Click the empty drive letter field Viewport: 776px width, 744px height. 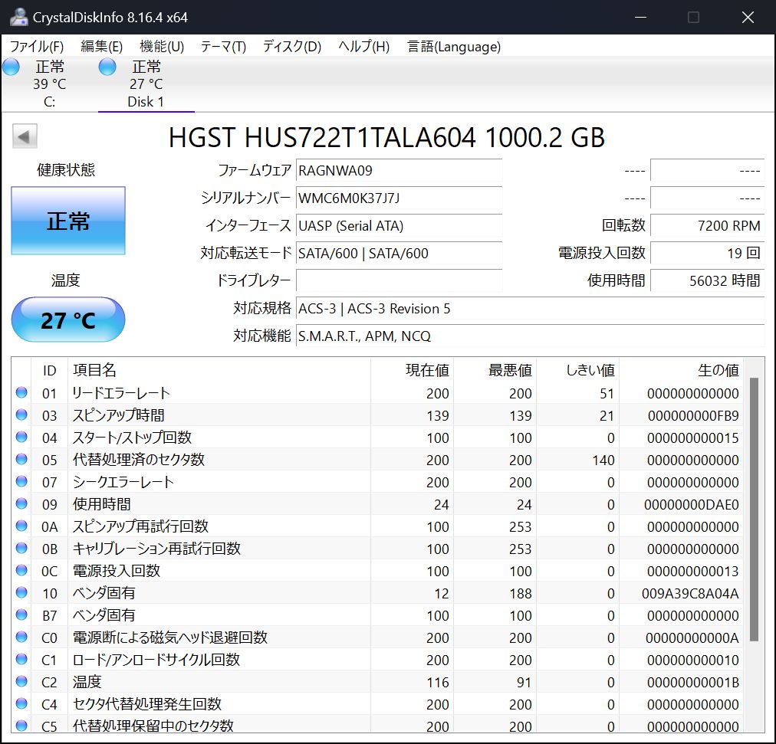(x=399, y=281)
